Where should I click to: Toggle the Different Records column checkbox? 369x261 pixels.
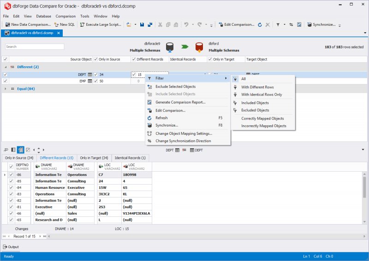click(x=134, y=59)
